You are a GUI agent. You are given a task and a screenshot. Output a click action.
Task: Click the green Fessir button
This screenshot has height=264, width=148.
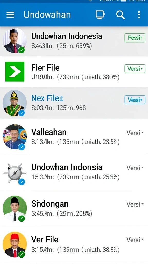click(135, 38)
